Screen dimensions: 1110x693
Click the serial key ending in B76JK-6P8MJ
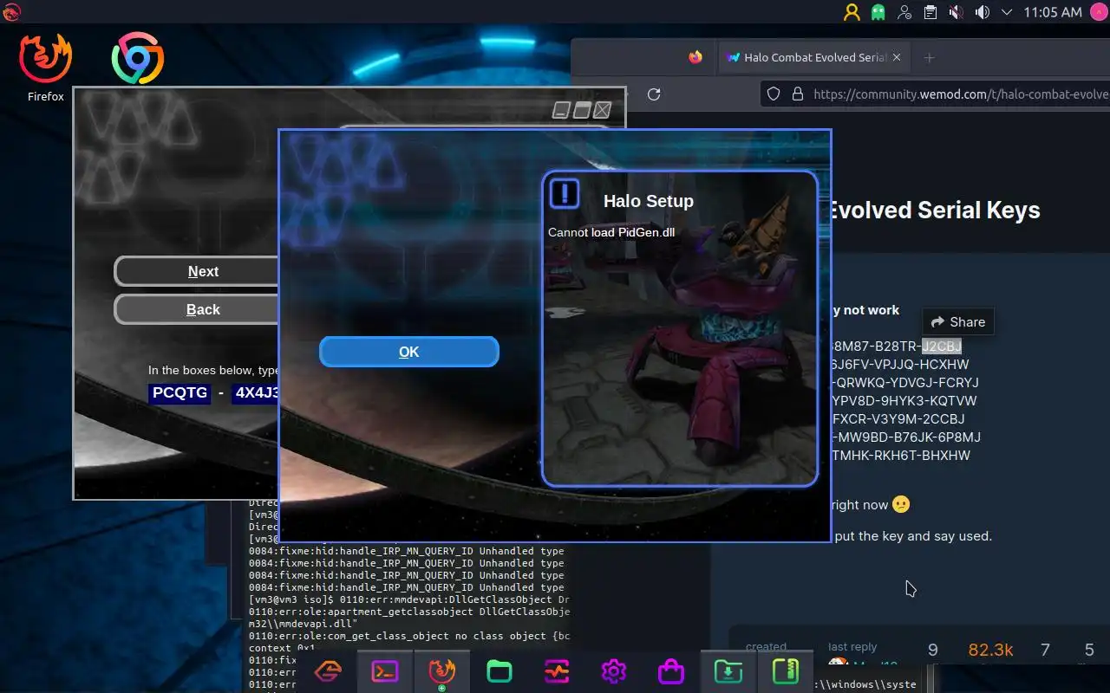click(x=905, y=437)
